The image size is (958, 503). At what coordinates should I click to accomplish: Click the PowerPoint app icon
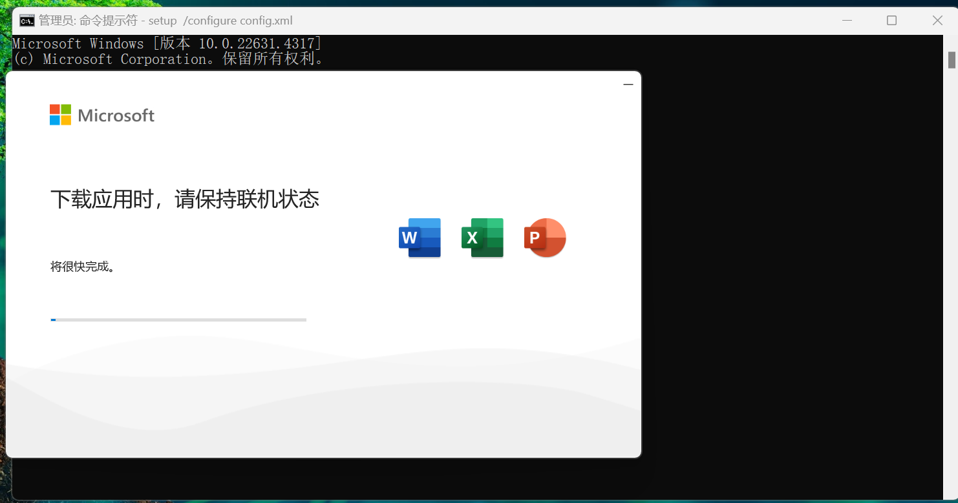tap(545, 238)
